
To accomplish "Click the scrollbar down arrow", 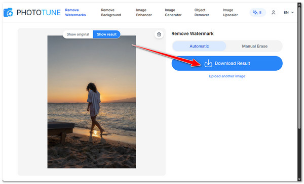I will pyautogui.click(x=299, y=179).
